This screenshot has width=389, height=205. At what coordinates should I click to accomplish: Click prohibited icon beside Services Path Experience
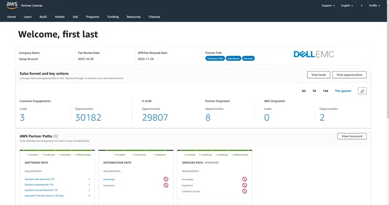coord(245,185)
